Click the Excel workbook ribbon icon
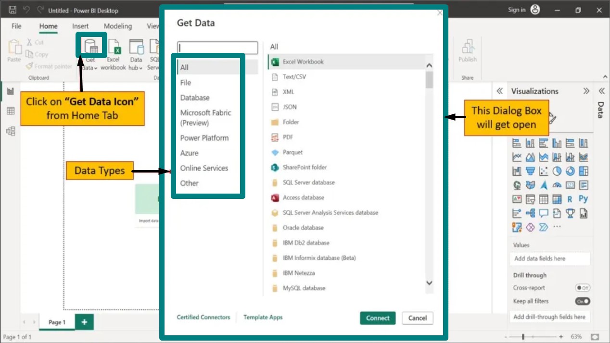Image resolution: width=610 pixels, height=343 pixels. coord(114,47)
